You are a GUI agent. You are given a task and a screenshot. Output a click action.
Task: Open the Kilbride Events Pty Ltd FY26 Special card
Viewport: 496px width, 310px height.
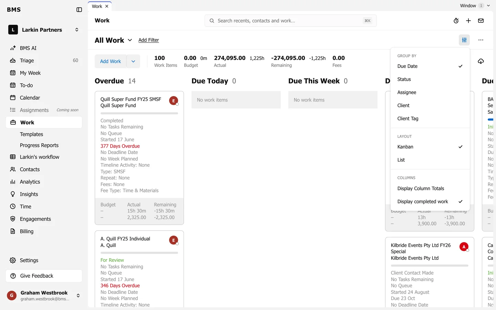point(421,248)
